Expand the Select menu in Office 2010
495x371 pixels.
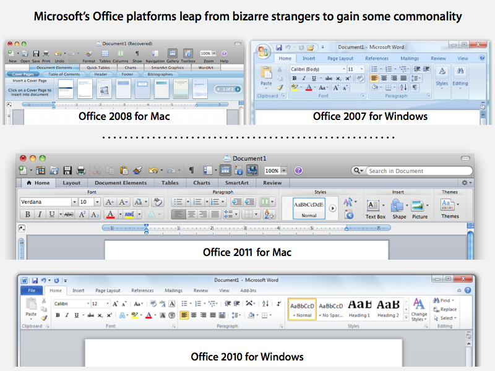(445, 318)
